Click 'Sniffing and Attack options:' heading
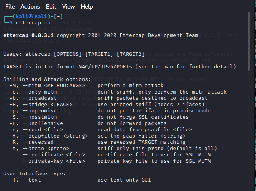 click(47, 79)
